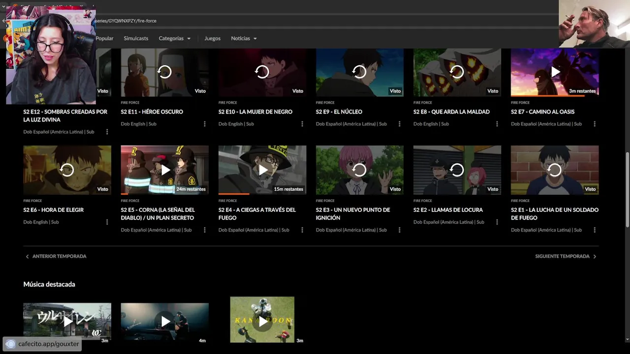630x354 pixels.
Task: Open the Simulcasts tab
Action: (136, 38)
